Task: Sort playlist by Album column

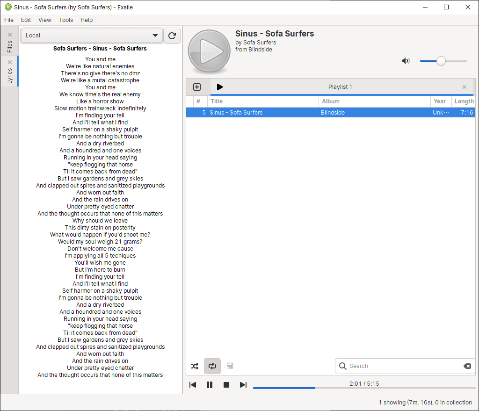Action: click(375, 101)
